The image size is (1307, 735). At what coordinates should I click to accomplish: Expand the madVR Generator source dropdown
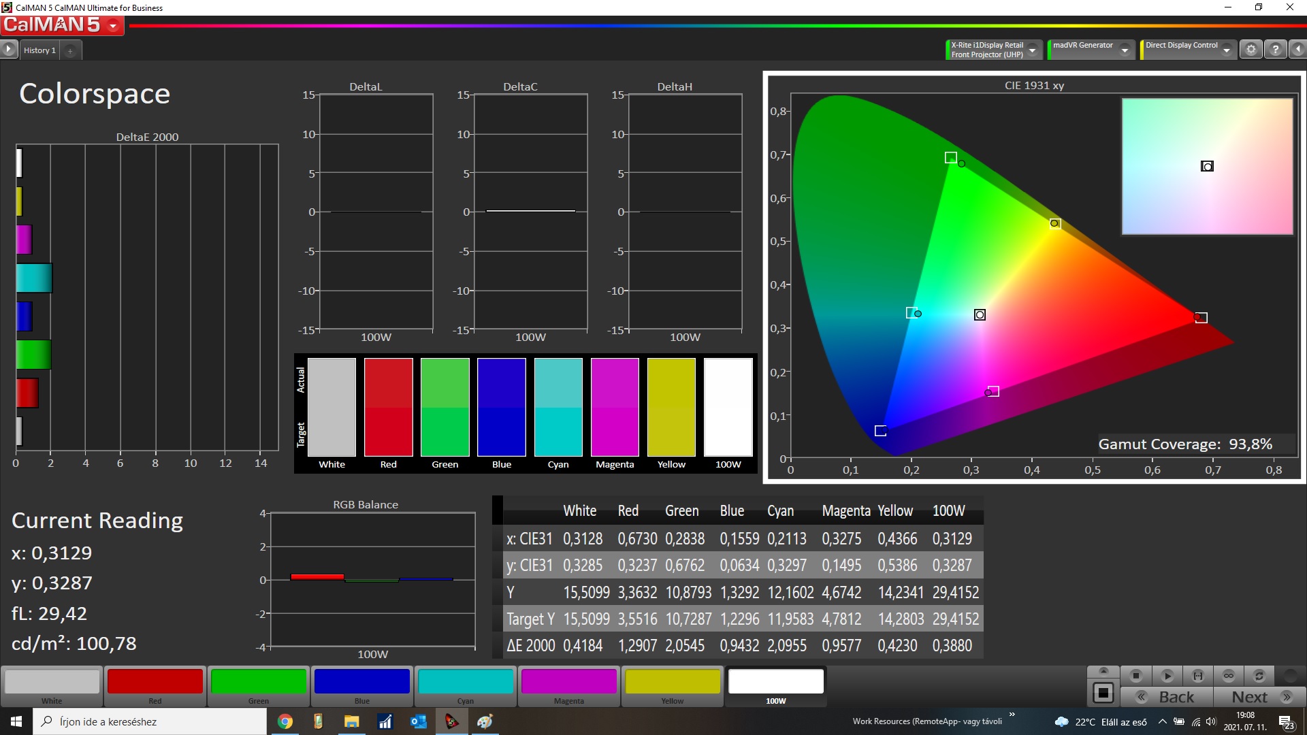(x=1125, y=50)
